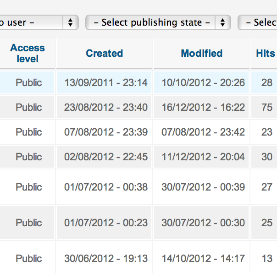Open the partially visible Select dropdown at right

[257, 22]
